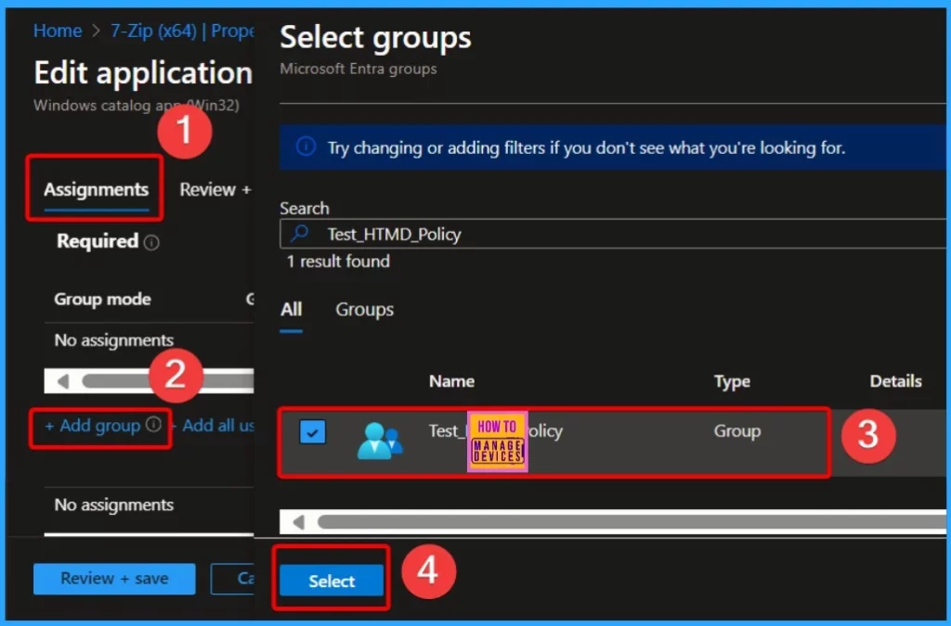Click the Group type cell

[736, 431]
